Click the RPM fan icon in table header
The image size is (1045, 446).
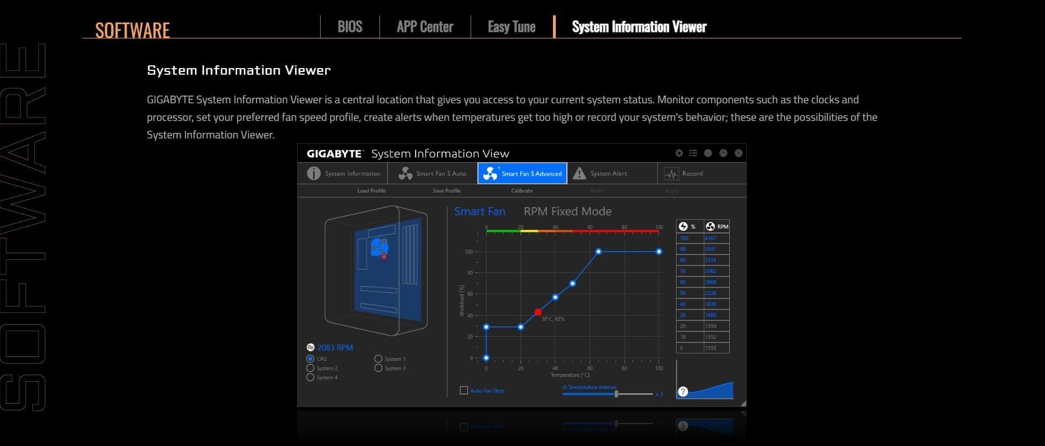pyautogui.click(x=710, y=226)
